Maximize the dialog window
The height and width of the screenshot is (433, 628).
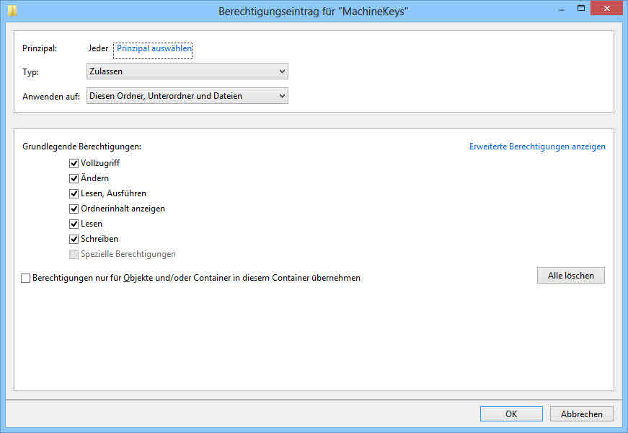(x=580, y=8)
